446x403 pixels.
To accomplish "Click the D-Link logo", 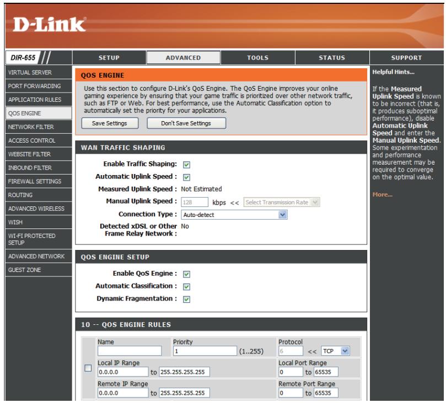I will pos(49,24).
